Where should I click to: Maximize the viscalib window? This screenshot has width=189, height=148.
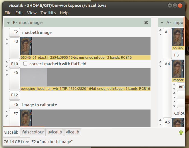[175, 5]
